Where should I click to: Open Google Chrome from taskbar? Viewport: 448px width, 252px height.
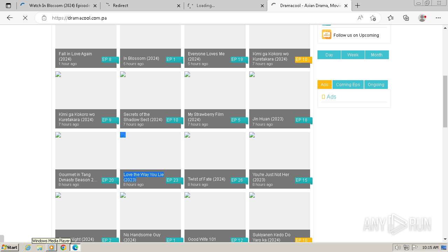tap(63, 247)
